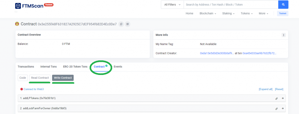The width and height of the screenshot is (299, 114).
Task: Click the Testnet network button
Action: 283,13
